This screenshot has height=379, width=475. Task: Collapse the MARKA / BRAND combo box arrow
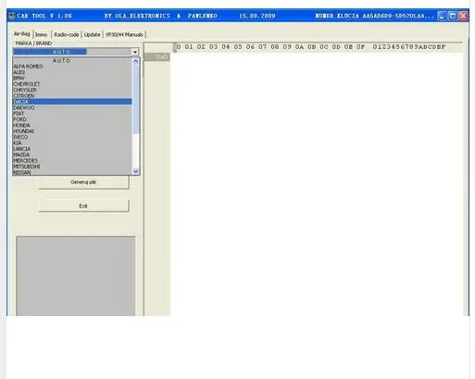click(135, 52)
